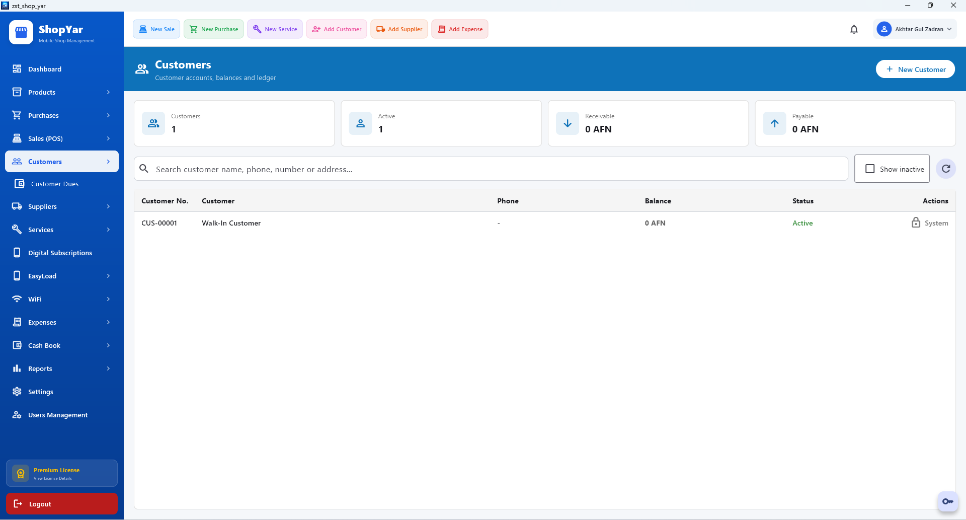Click the ShopYar store logo icon
Screen dimensions: 966x520
pyautogui.click(x=21, y=33)
